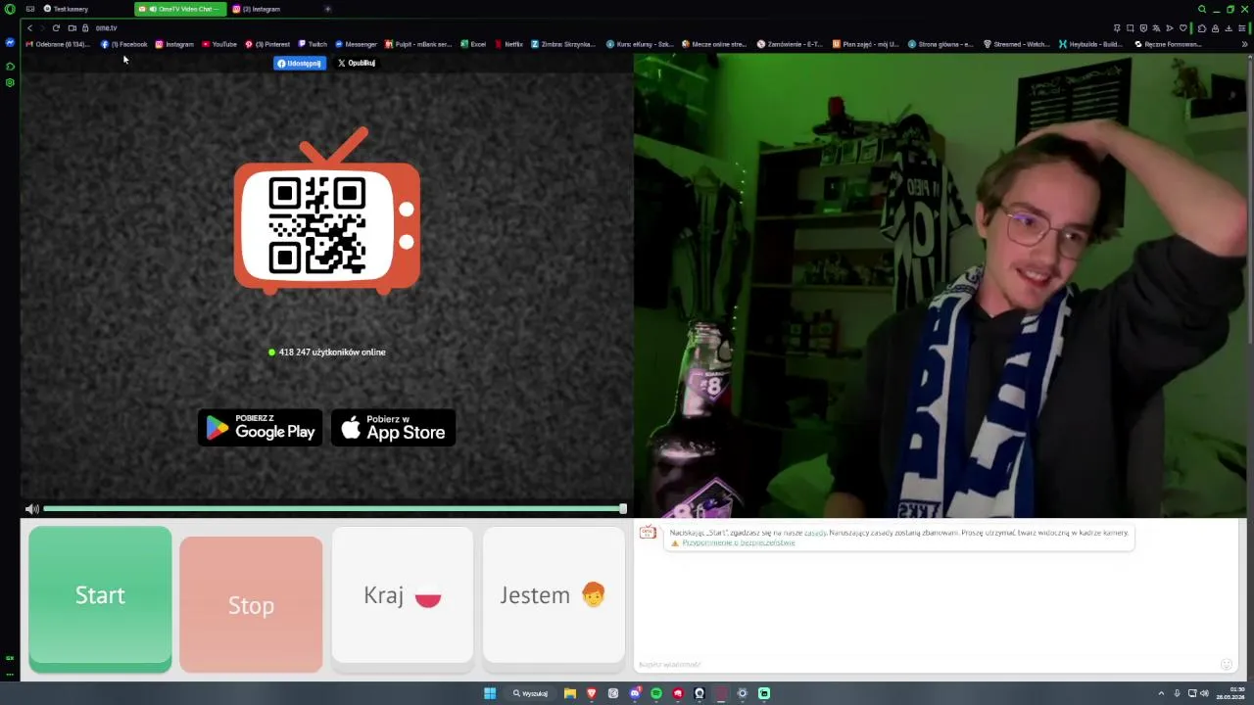This screenshot has width=1254, height=705.
Task: Open the downloads icon in toolbar
Action: pos(1229,27)
